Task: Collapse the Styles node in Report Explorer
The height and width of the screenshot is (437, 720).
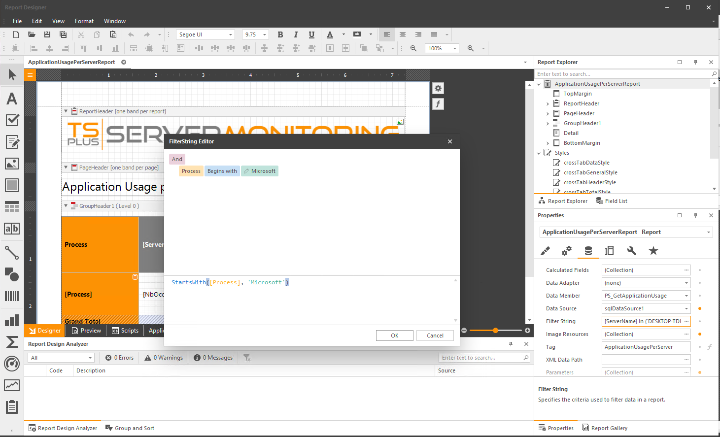Action: pyautogui.click(x=538, y=152)
